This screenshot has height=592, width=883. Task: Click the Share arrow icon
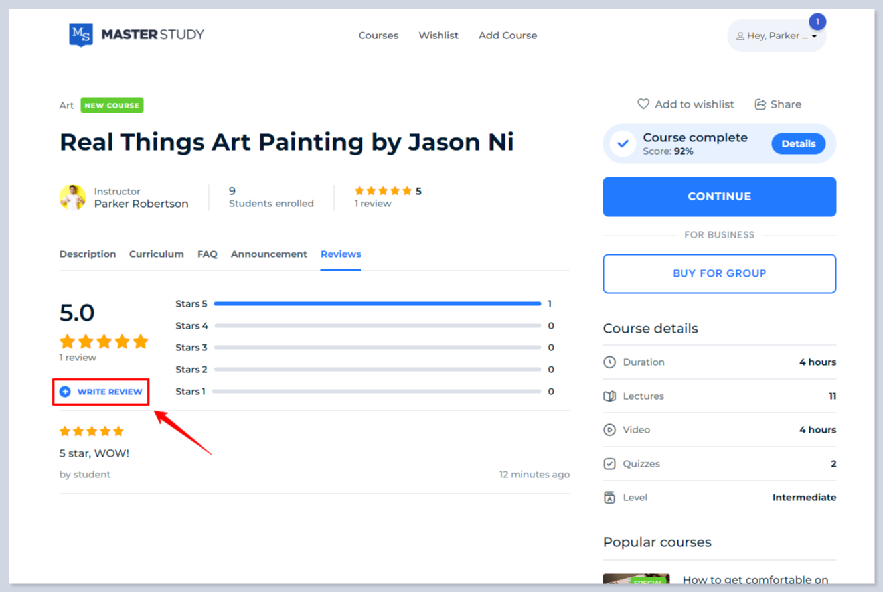pos(760,104)
